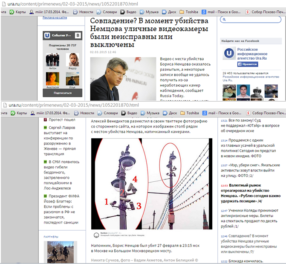Click the Немцов portrait photo in the article
The height and width of the screenshot is (264, 286).
123,79
